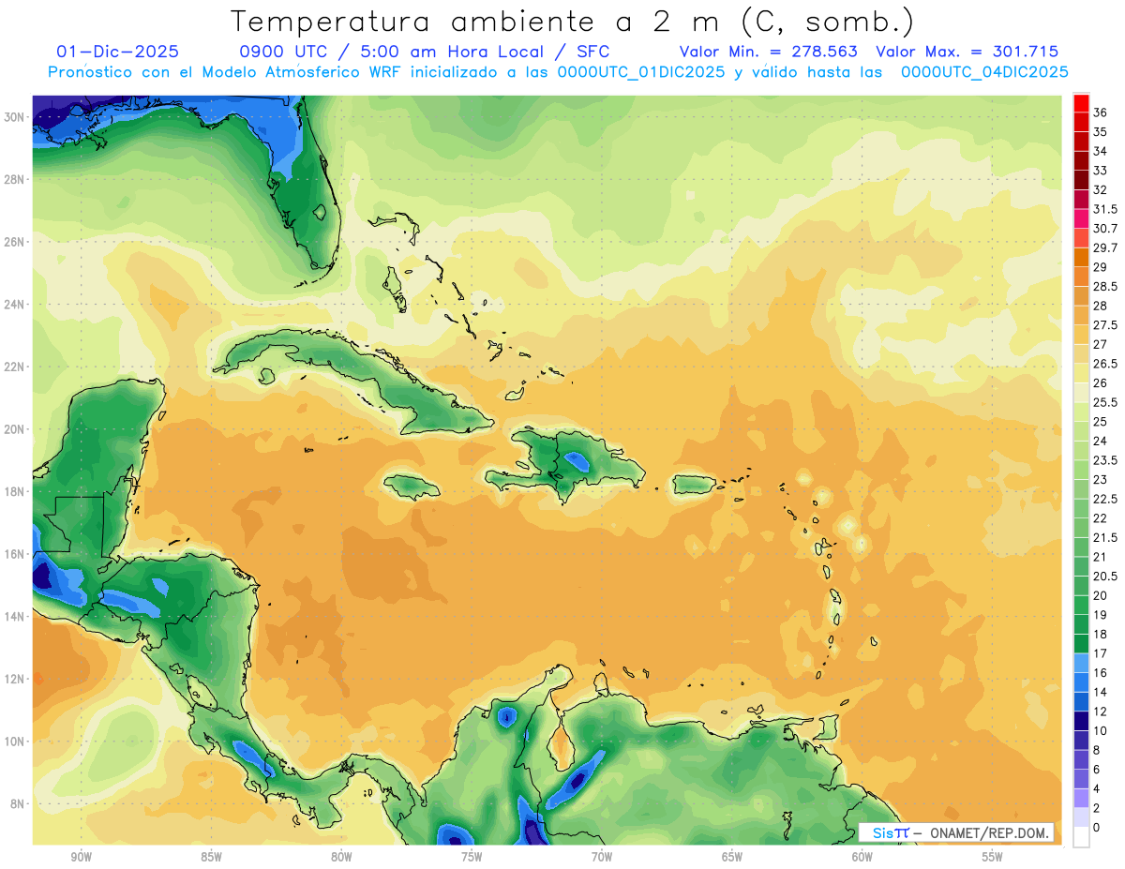Viewport: 1125px width, 869px height.
Task: Click the legend value 34
Action: (x=1101, y=151)
